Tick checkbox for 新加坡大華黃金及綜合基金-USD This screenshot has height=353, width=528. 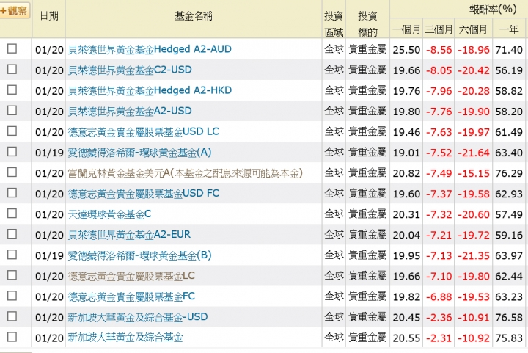point(12,316)
